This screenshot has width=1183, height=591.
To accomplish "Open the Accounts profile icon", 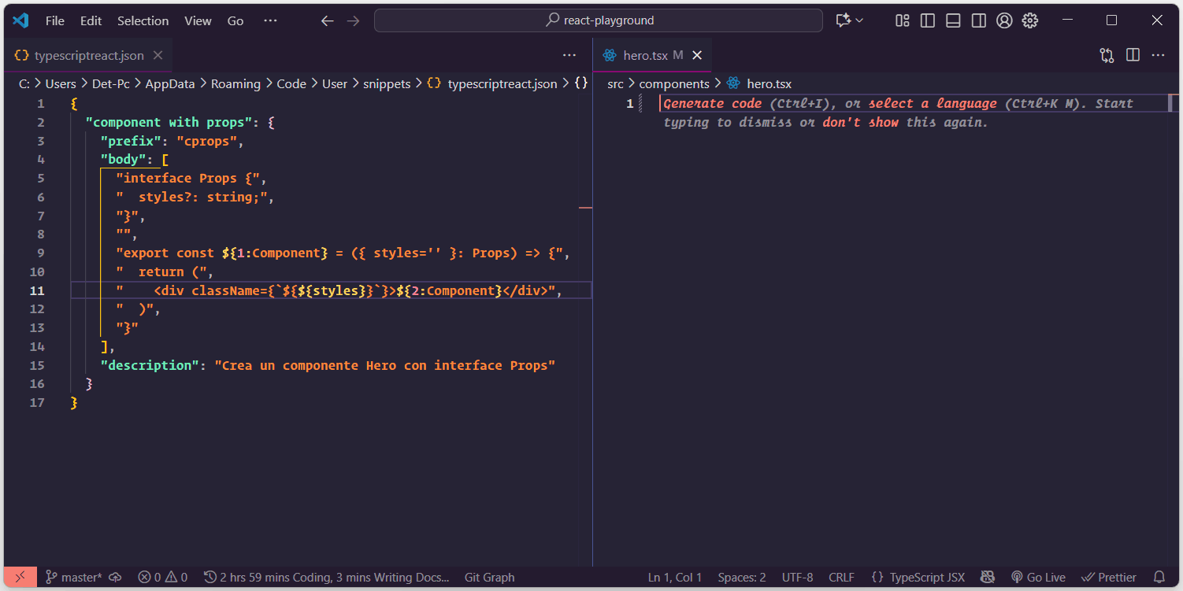I will tap(1004, 20).
